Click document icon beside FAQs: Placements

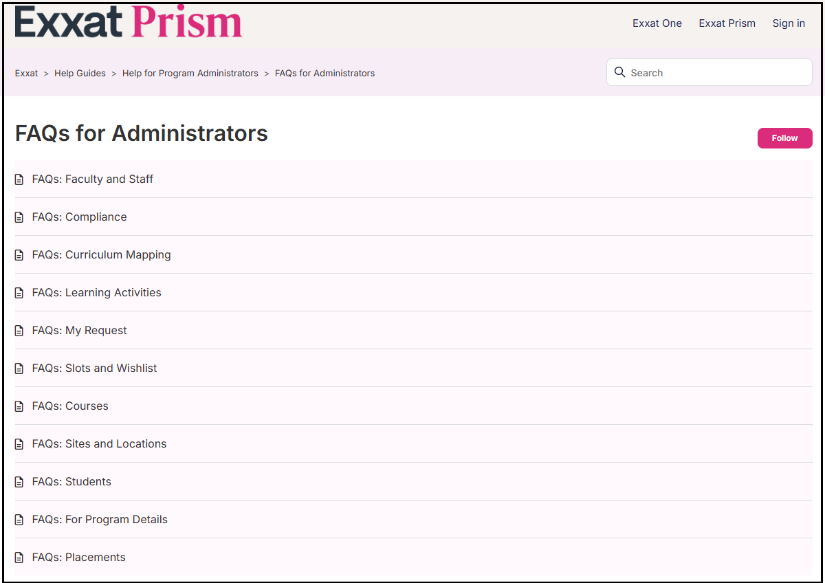coord(19,558)
